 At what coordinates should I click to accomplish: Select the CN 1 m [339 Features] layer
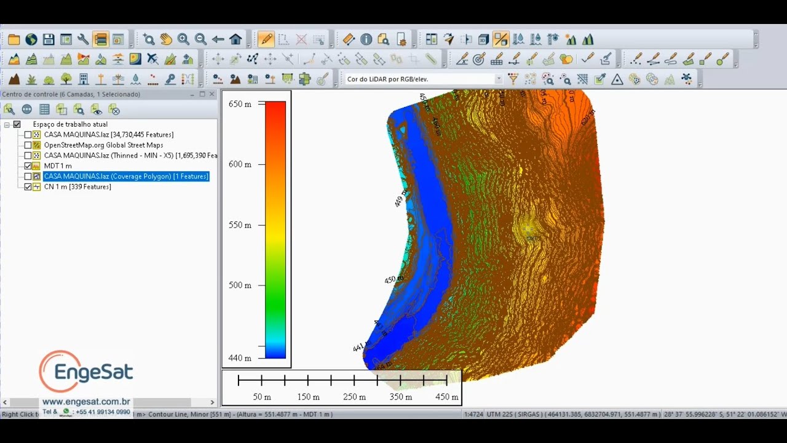point(77,187)
